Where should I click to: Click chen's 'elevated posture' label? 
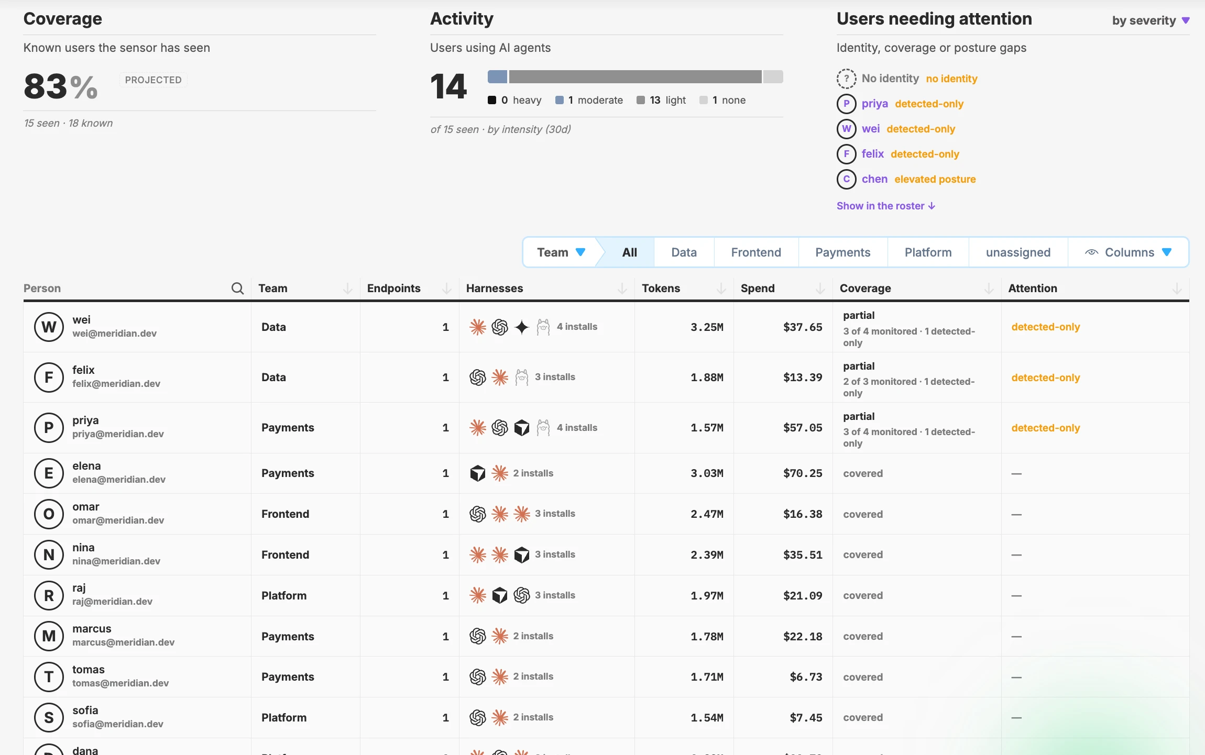pos(935,179)
